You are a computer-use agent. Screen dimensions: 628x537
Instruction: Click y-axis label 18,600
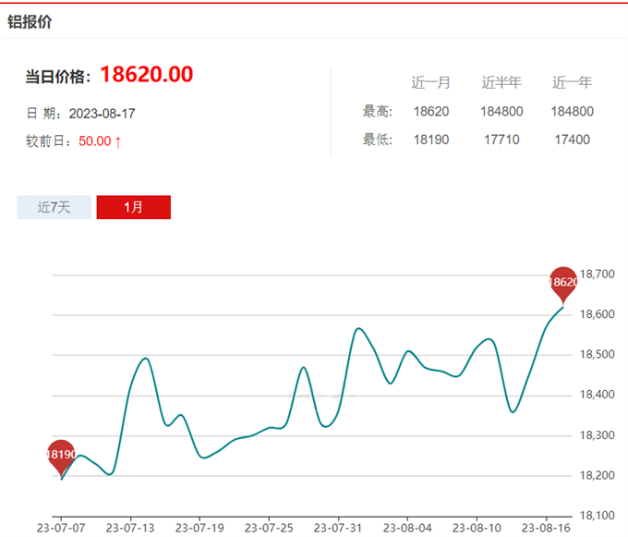point(598,314)
